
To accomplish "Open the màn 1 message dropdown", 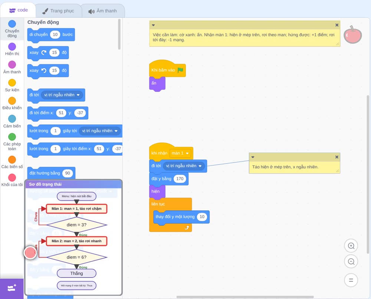I will click(x=180, y=153).
